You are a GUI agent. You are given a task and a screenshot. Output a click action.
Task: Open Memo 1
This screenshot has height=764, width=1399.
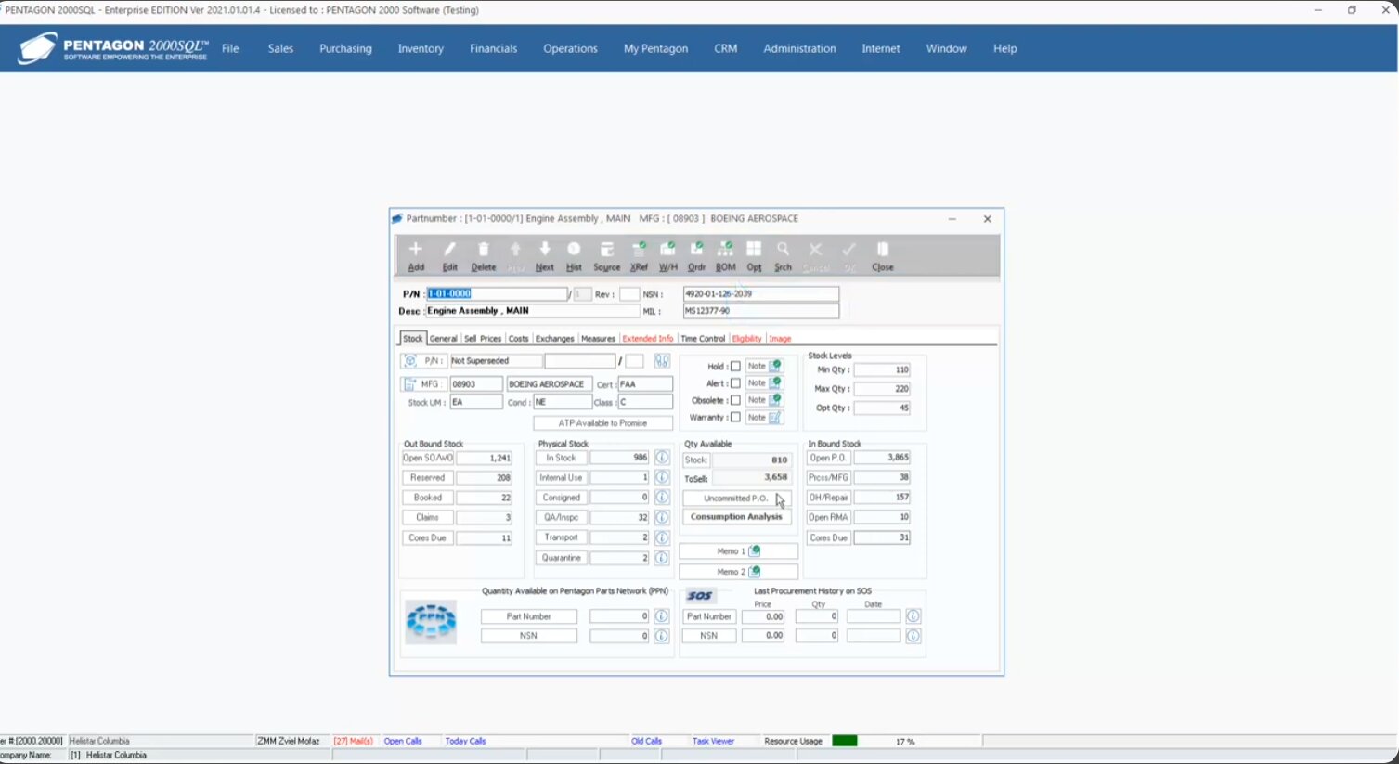[x=738, y=551]
